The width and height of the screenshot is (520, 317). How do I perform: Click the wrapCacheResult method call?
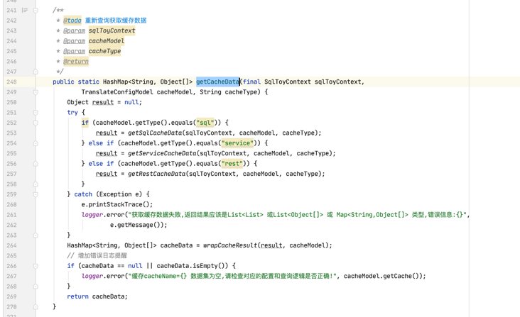pos(230,245)
